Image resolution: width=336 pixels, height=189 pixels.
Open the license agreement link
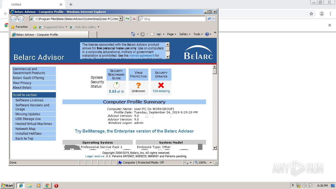point(142,56)
